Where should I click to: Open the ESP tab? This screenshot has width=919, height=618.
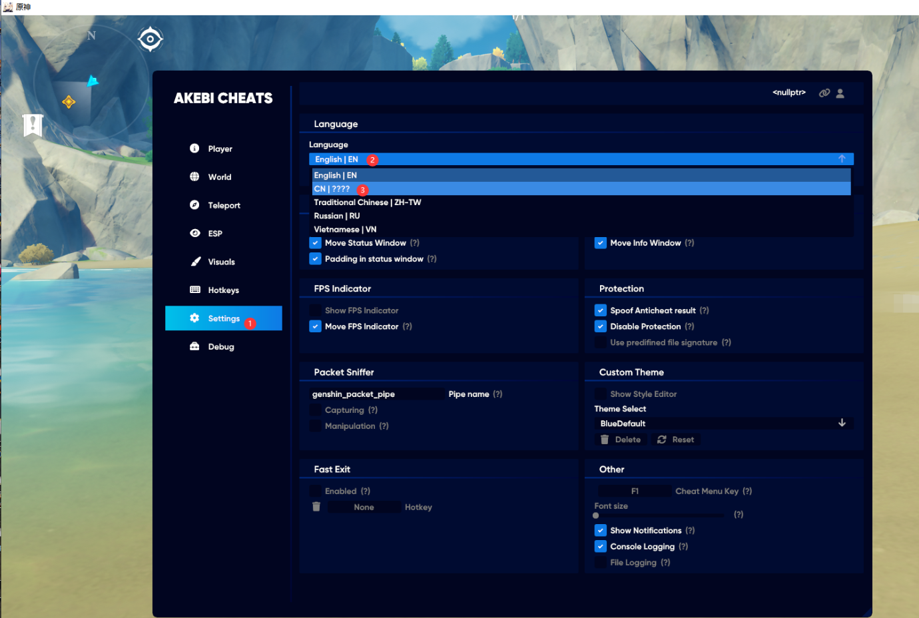224,234
